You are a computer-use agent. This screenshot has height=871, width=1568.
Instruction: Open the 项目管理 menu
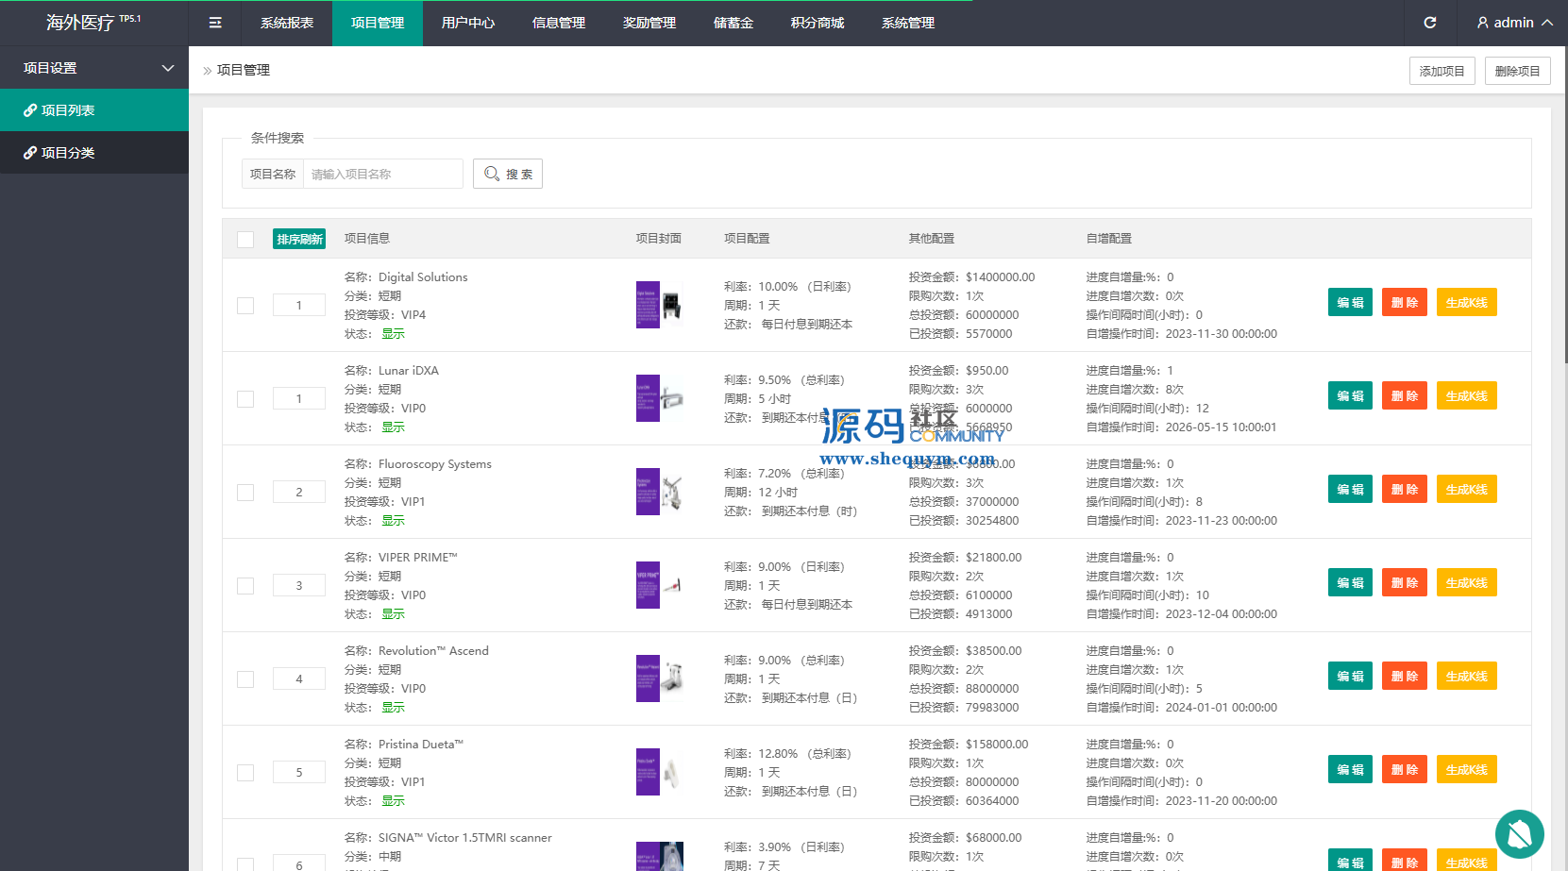pos(378,23)
